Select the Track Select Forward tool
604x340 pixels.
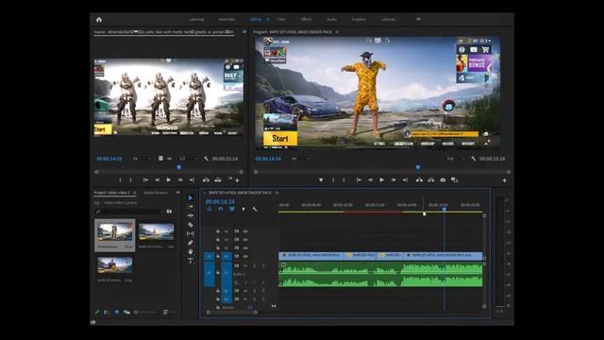[x=191, y=207]
